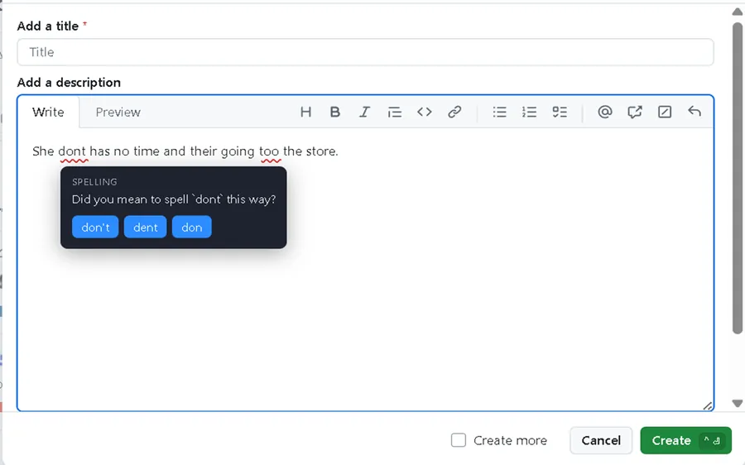Click the Title input field
745x465 pixels.
click(365, 52)
